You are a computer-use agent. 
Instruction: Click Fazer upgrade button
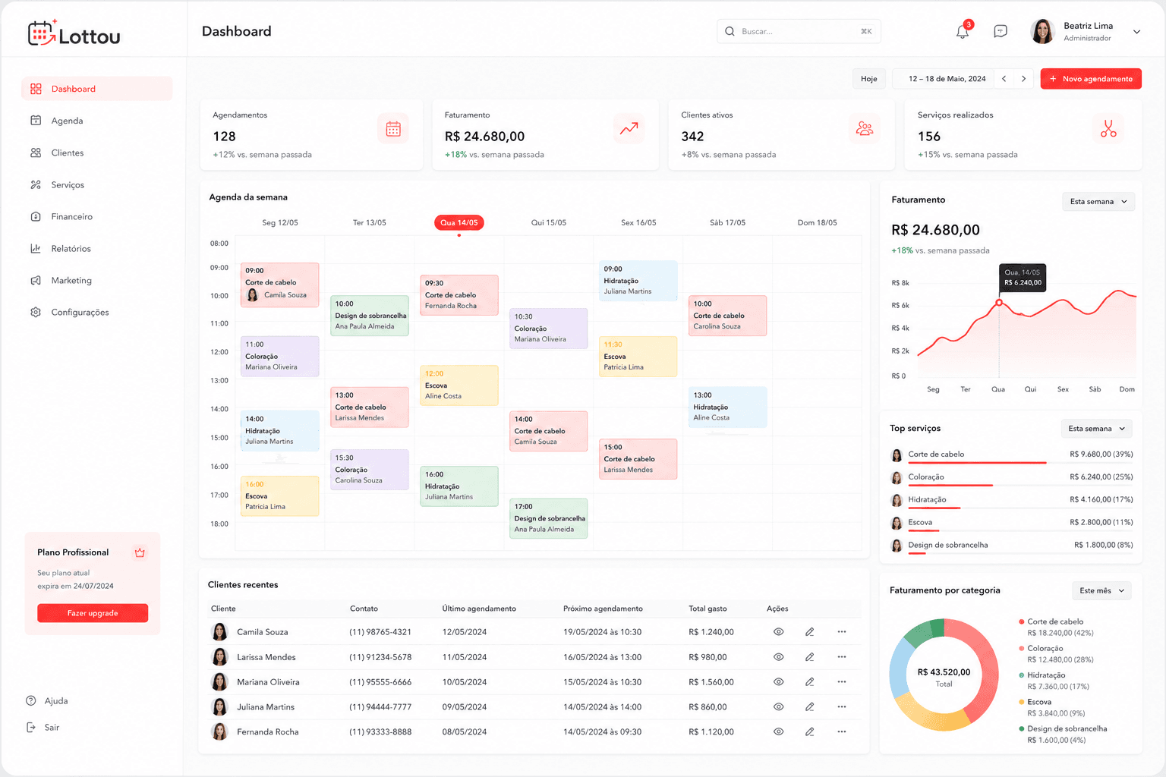coord(93,613)
